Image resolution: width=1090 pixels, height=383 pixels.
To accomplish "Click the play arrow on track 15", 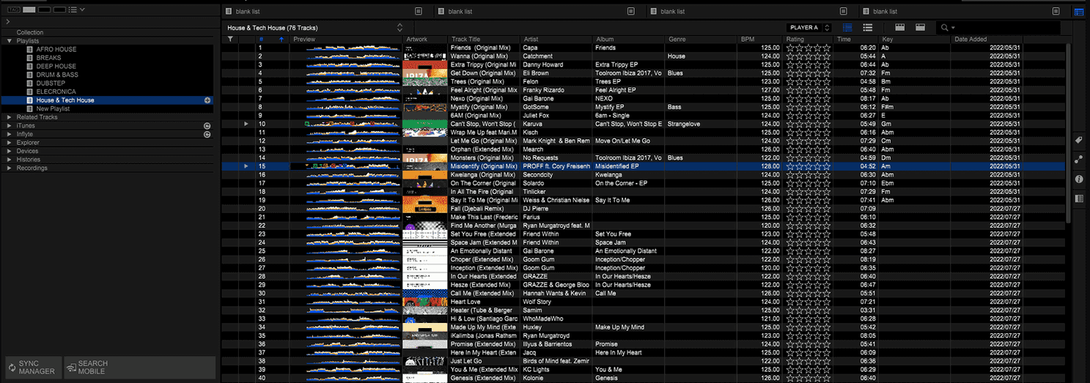I will coord(247,166).
